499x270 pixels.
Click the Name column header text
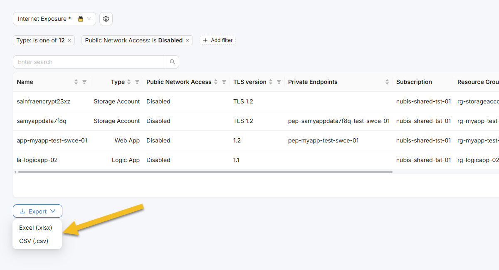[x=25, y=82]
